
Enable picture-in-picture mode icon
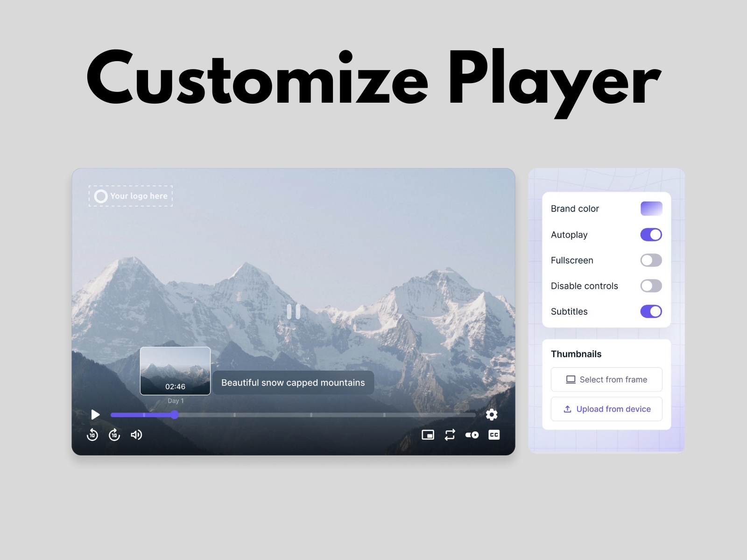click(x=428, y=435)
